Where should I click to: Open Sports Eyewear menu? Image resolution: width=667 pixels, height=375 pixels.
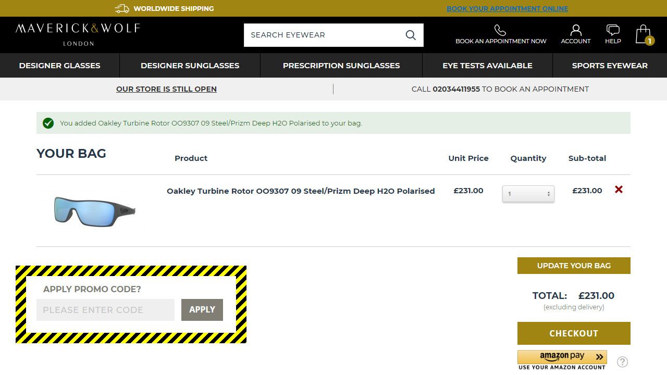pos(610,66)
